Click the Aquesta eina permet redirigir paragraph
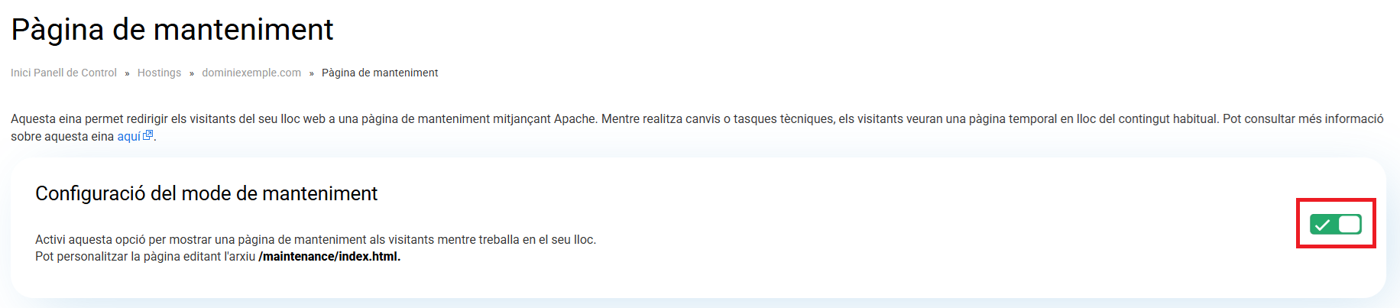Screen dimensions: 1400x308 tap(697, 128)
